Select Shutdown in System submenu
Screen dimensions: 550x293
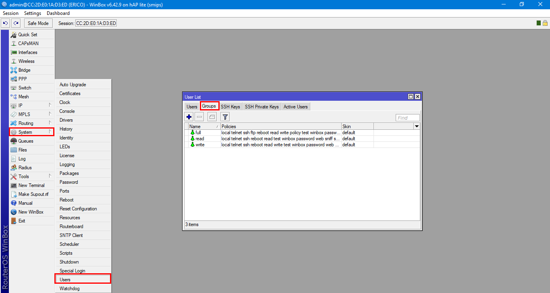[83, 262]
